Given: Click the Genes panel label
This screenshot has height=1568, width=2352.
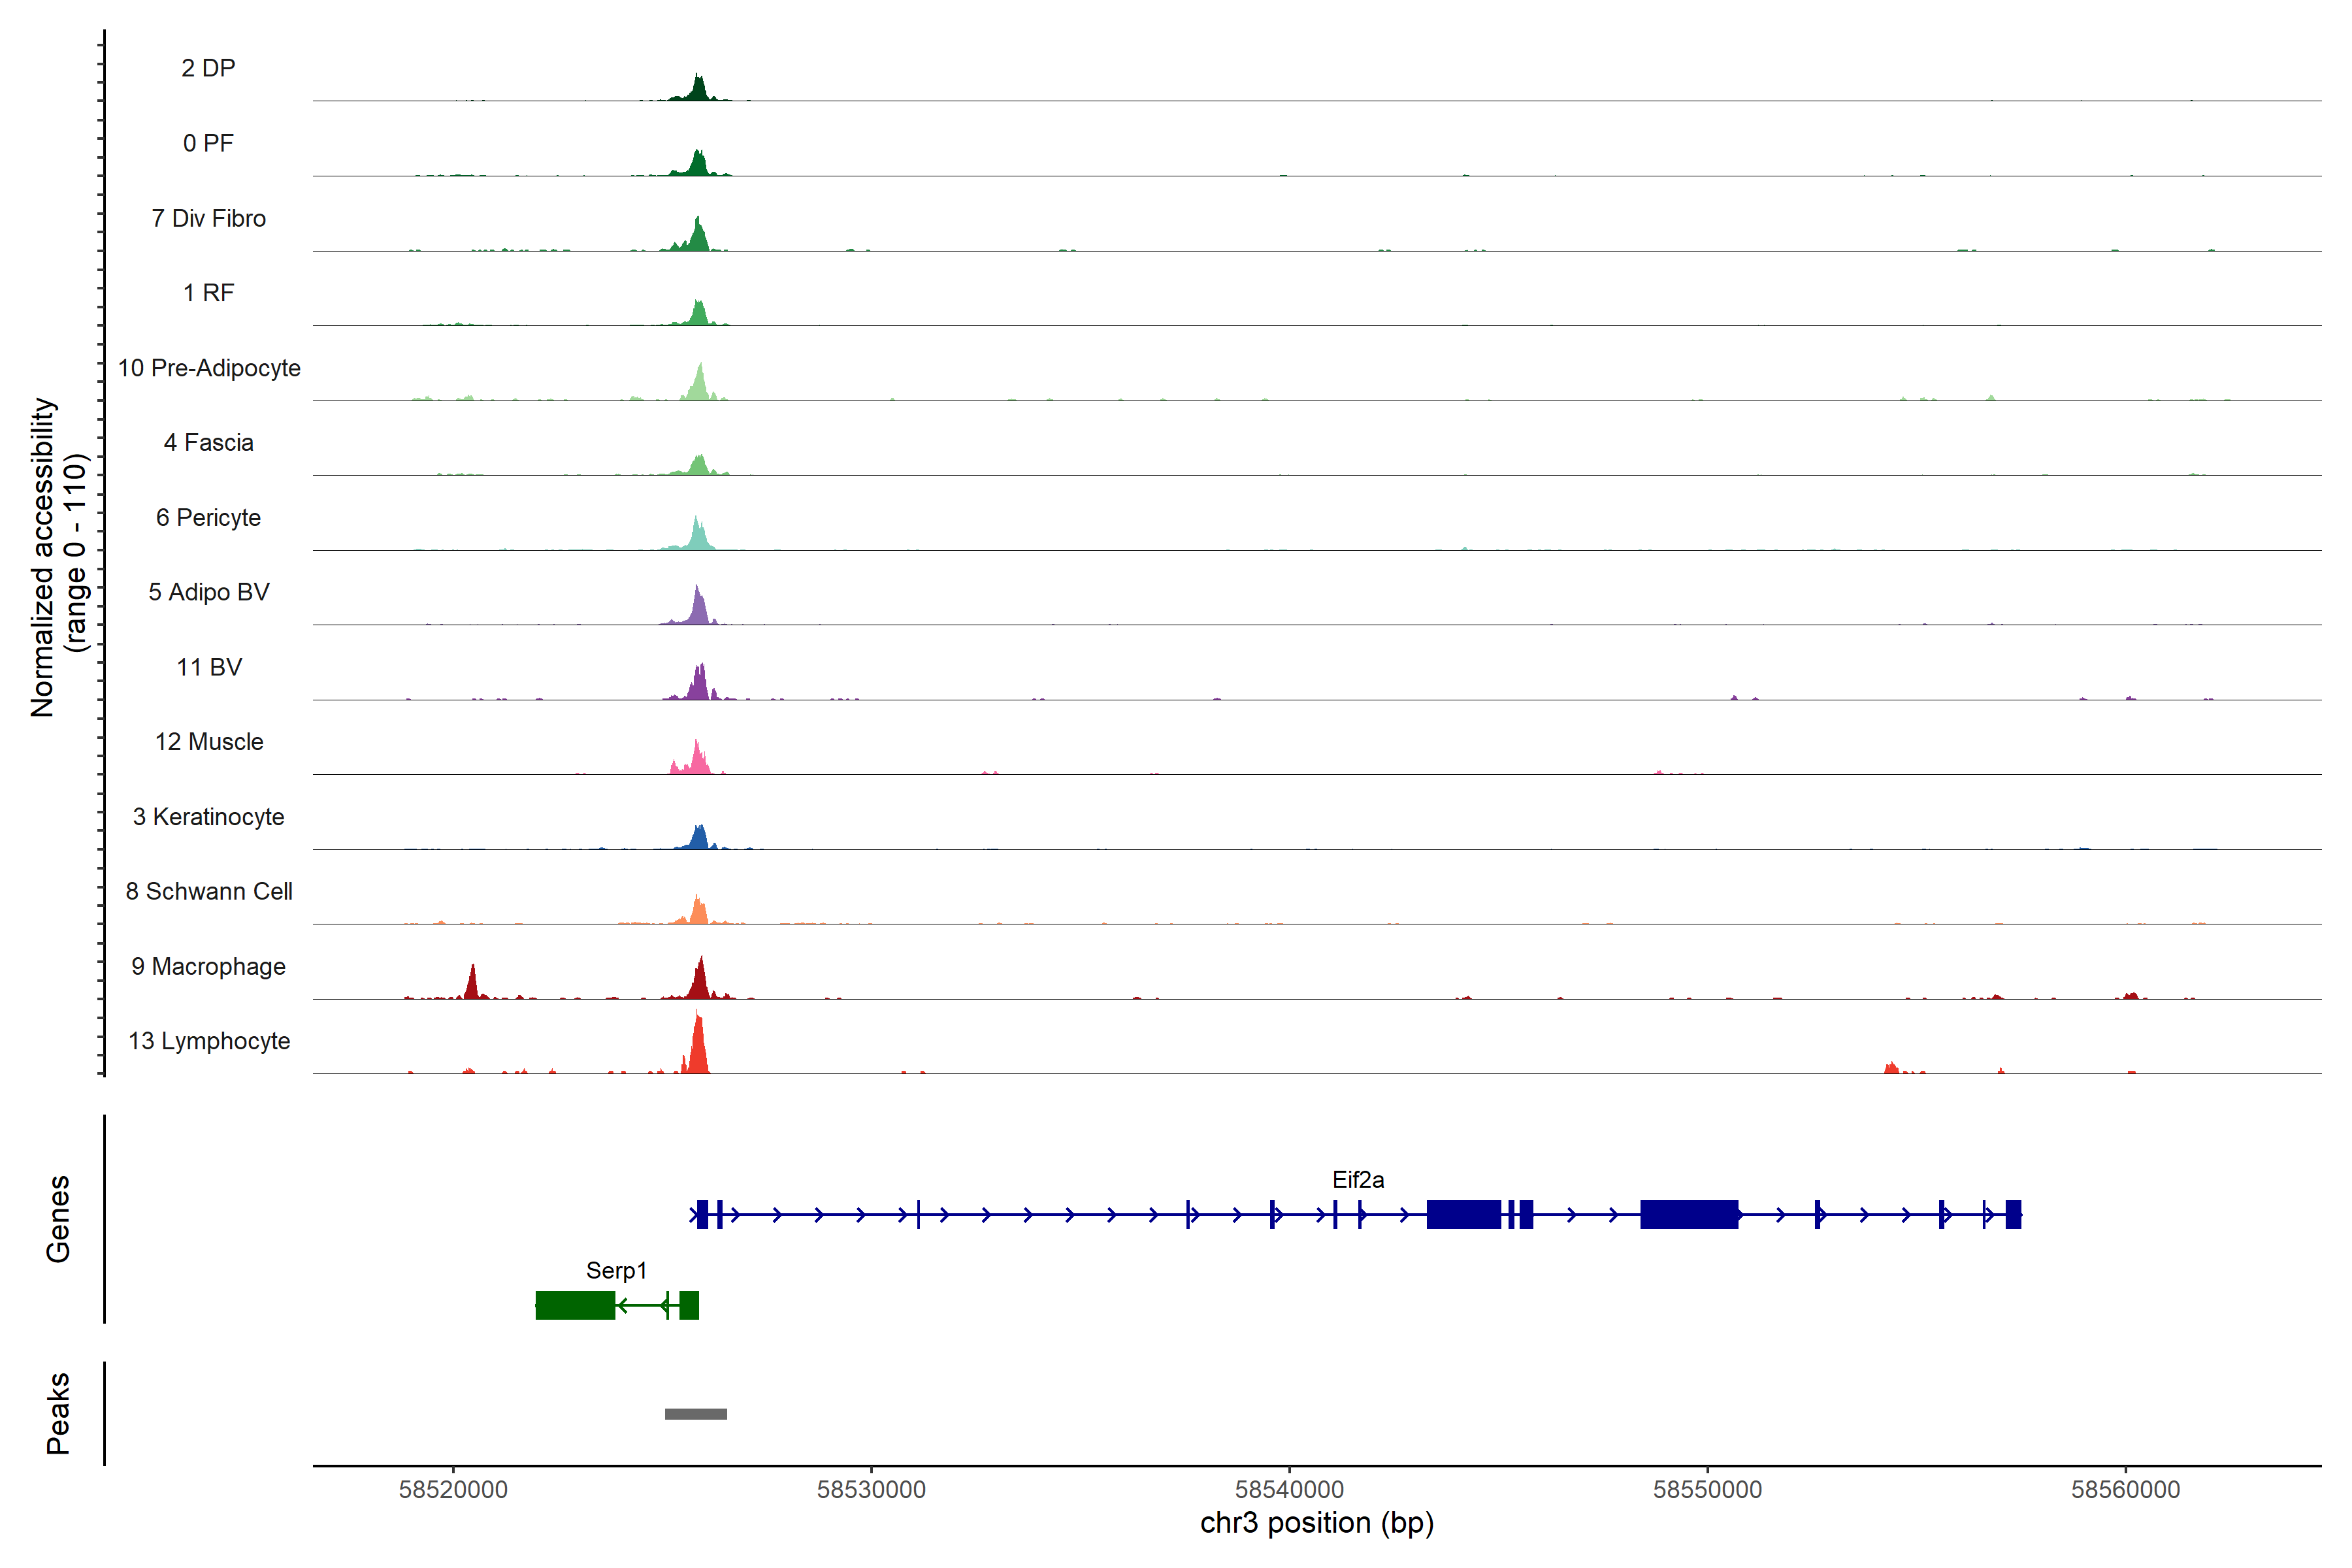Looking at the screenshot, I should pos(58,1218).
